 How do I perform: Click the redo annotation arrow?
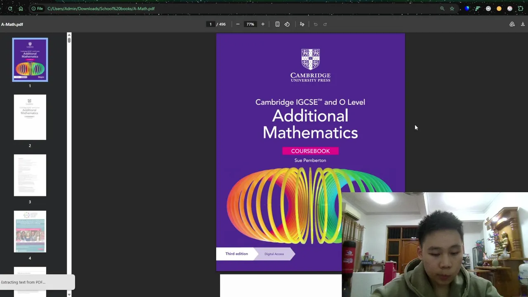[x=325, y=24]
